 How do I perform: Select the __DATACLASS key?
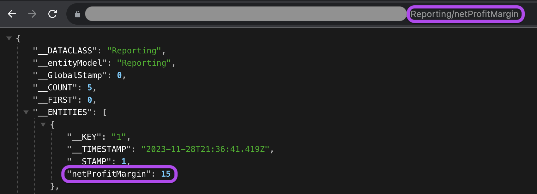(x=65, y=51)
